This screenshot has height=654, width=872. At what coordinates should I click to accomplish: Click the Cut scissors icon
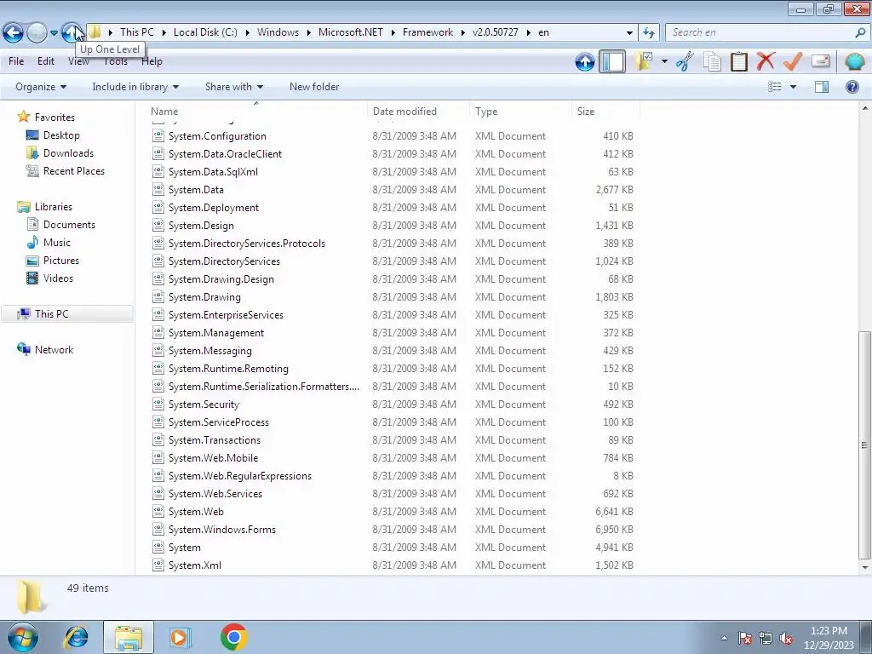tap(686, 61)
